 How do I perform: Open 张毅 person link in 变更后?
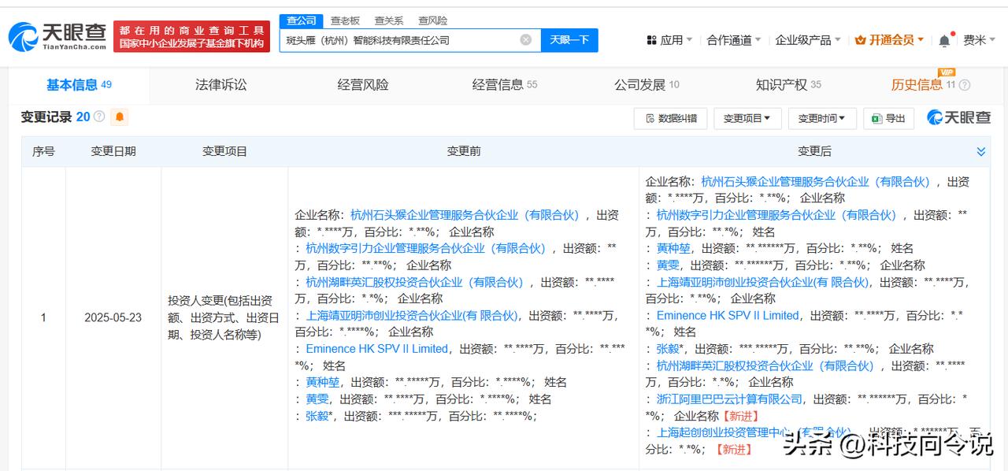coord(669,349)
